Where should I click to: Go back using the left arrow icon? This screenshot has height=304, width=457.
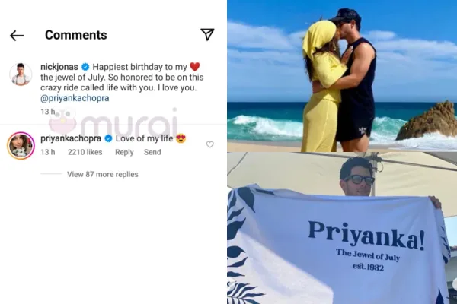tap(17, 36)
